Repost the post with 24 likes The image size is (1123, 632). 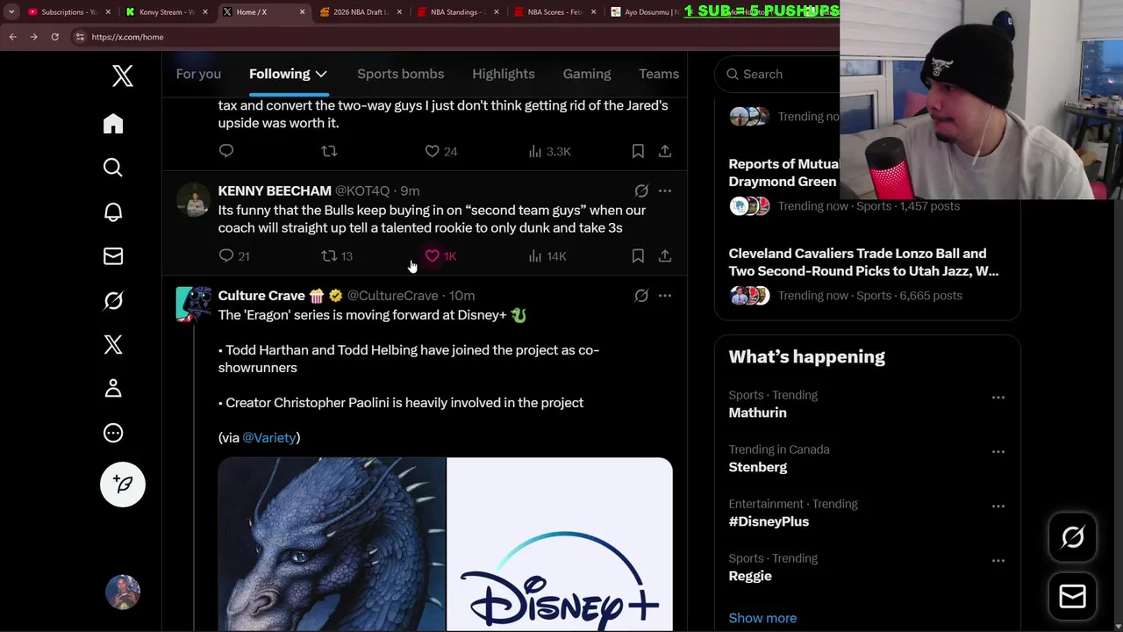[329, 151]
